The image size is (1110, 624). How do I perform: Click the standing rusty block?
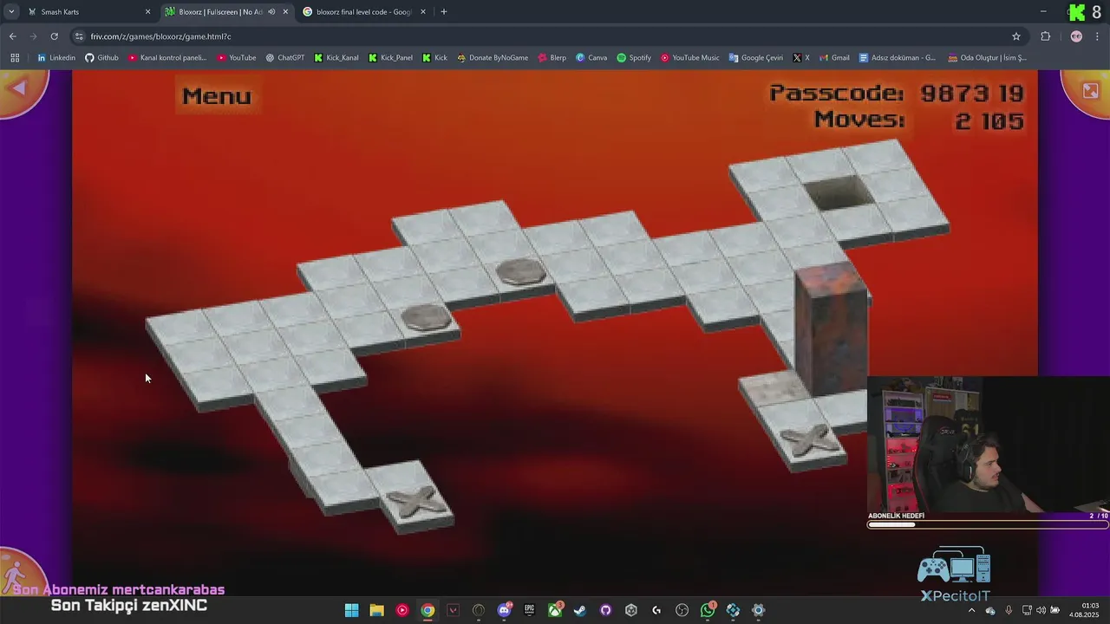pos(832,328)
